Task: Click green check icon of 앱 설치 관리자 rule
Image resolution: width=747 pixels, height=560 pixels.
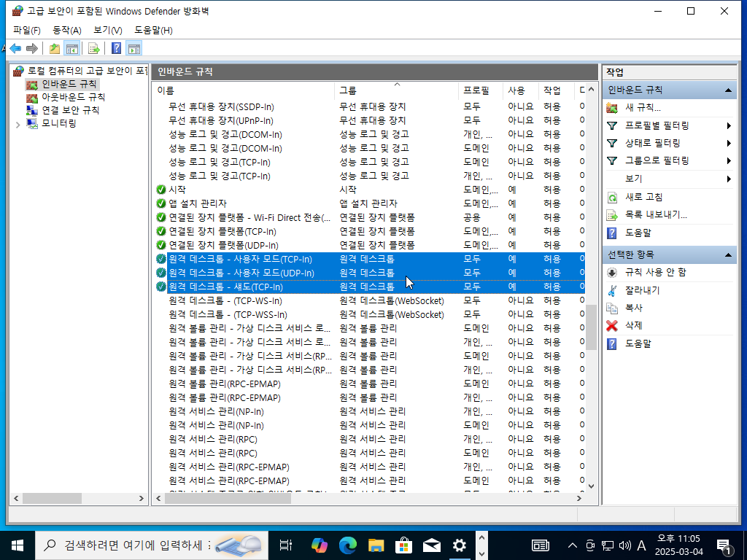Action: tap(161, 203)
